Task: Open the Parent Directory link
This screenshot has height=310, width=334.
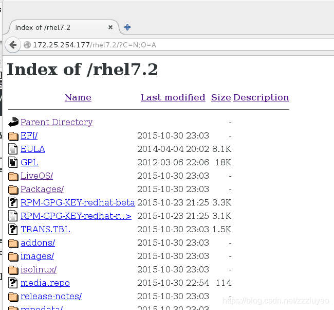Action: click(57, 122)
